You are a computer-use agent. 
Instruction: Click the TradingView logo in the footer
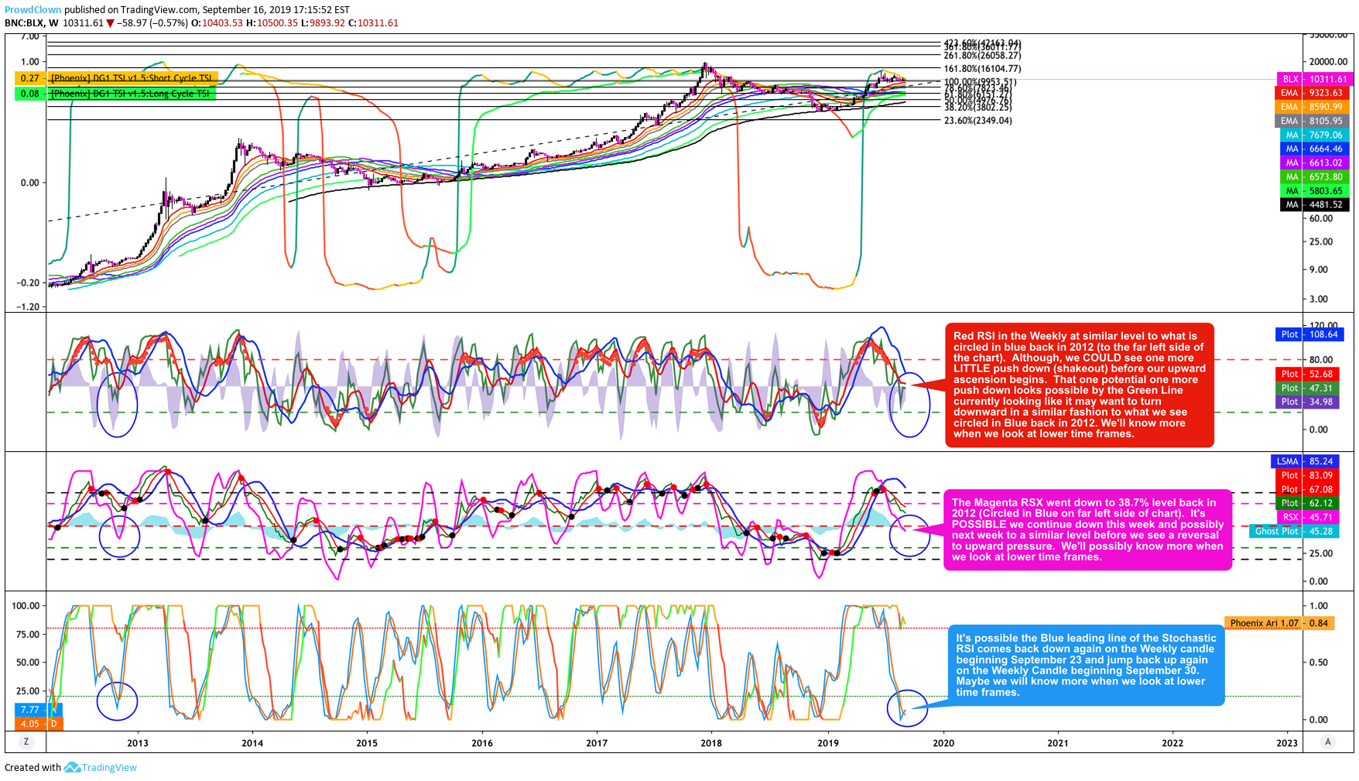coord(101,767)
